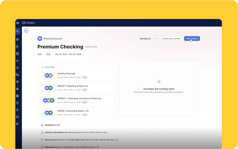
Task: Click the SMART+ offer three-icon thumbnail
Action: pos(48,100)
